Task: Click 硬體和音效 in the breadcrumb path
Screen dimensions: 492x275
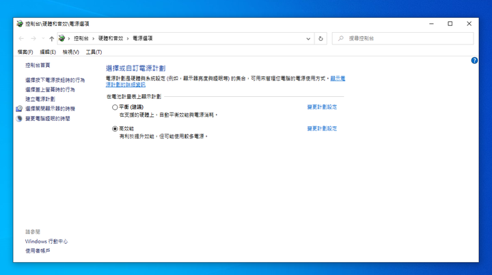Action: click(x=111, y=38)
